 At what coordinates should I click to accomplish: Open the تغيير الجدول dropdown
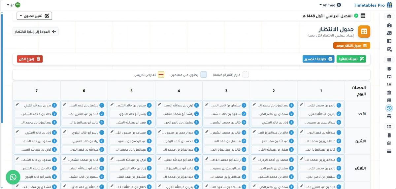pyautogui.click(x=34, y=16)
